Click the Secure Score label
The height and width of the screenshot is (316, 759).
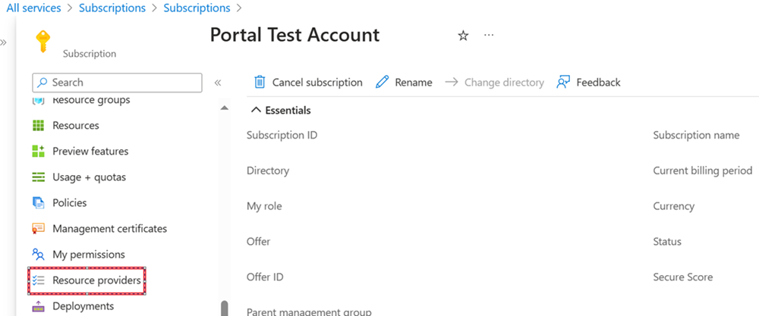683,277
